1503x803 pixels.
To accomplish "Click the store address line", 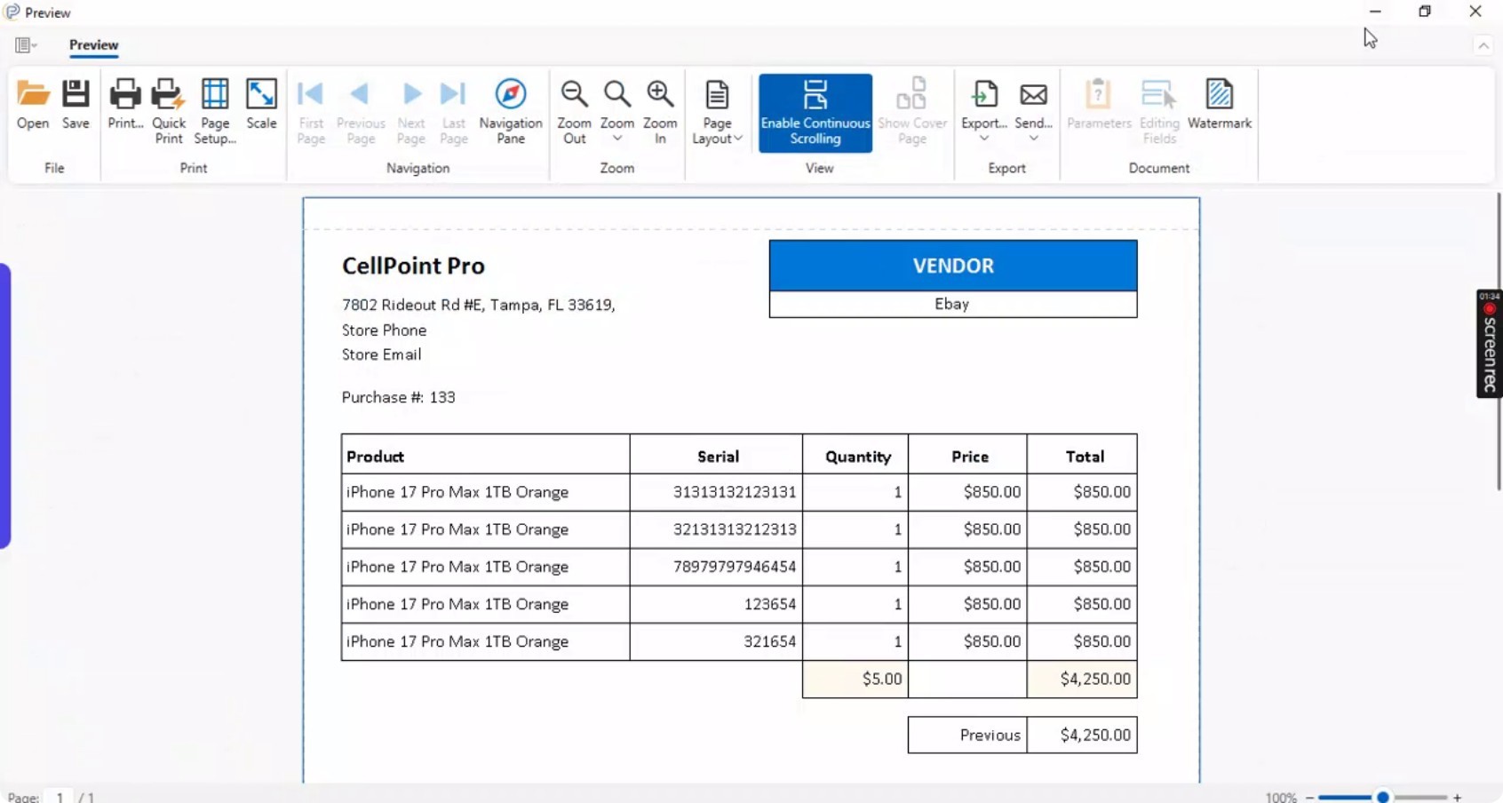I will 478,305.
